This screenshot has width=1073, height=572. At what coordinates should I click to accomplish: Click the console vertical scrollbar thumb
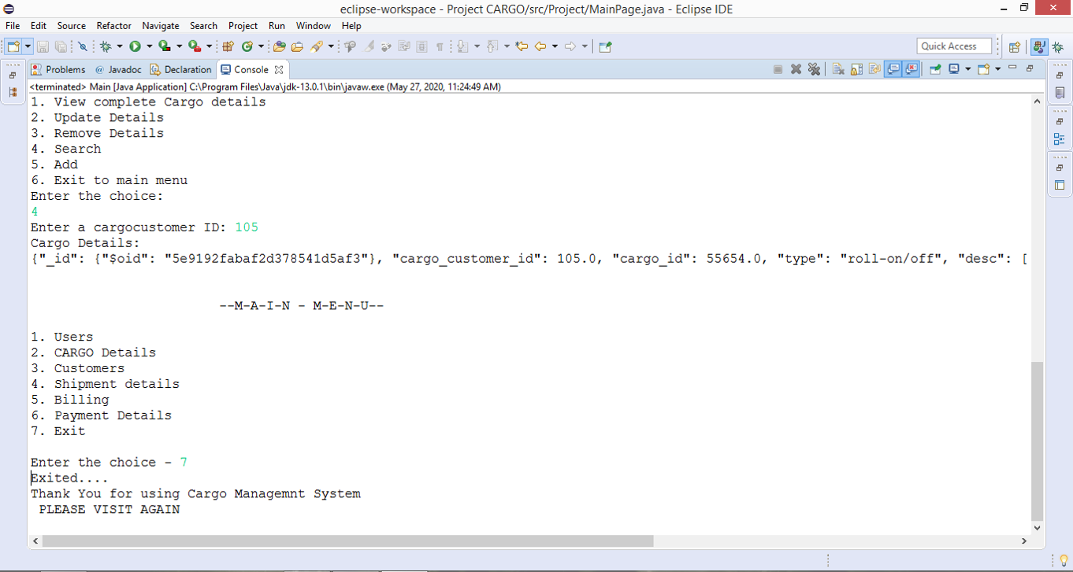pos(1037,441)
